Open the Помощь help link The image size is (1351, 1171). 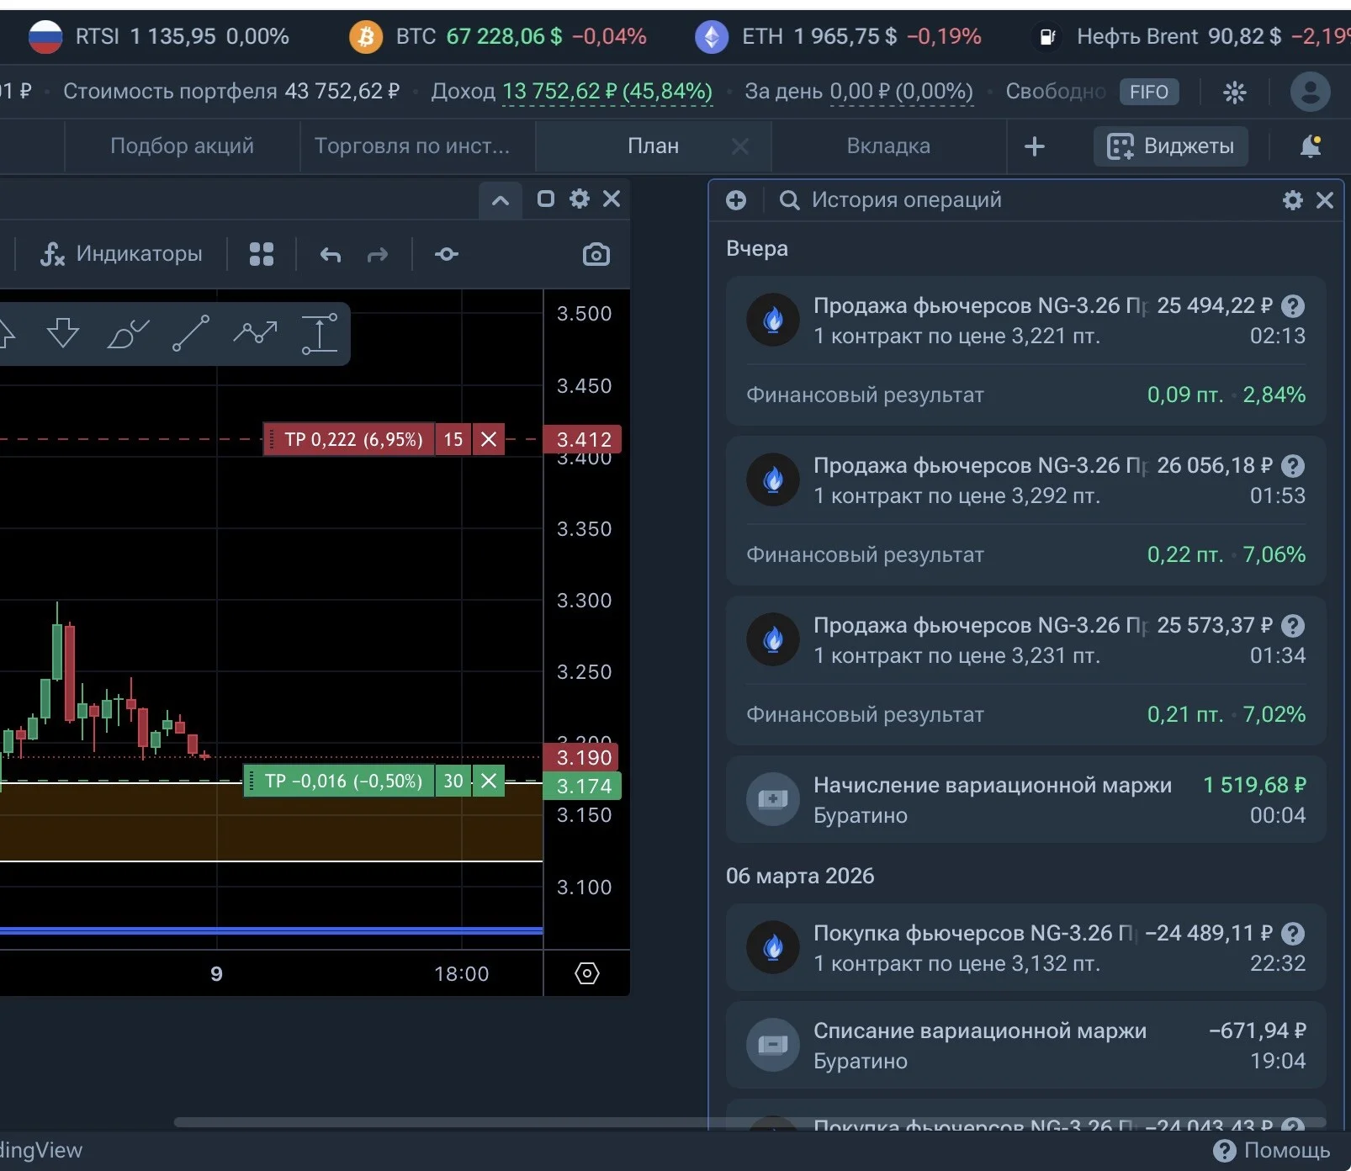[1272, 1150]
